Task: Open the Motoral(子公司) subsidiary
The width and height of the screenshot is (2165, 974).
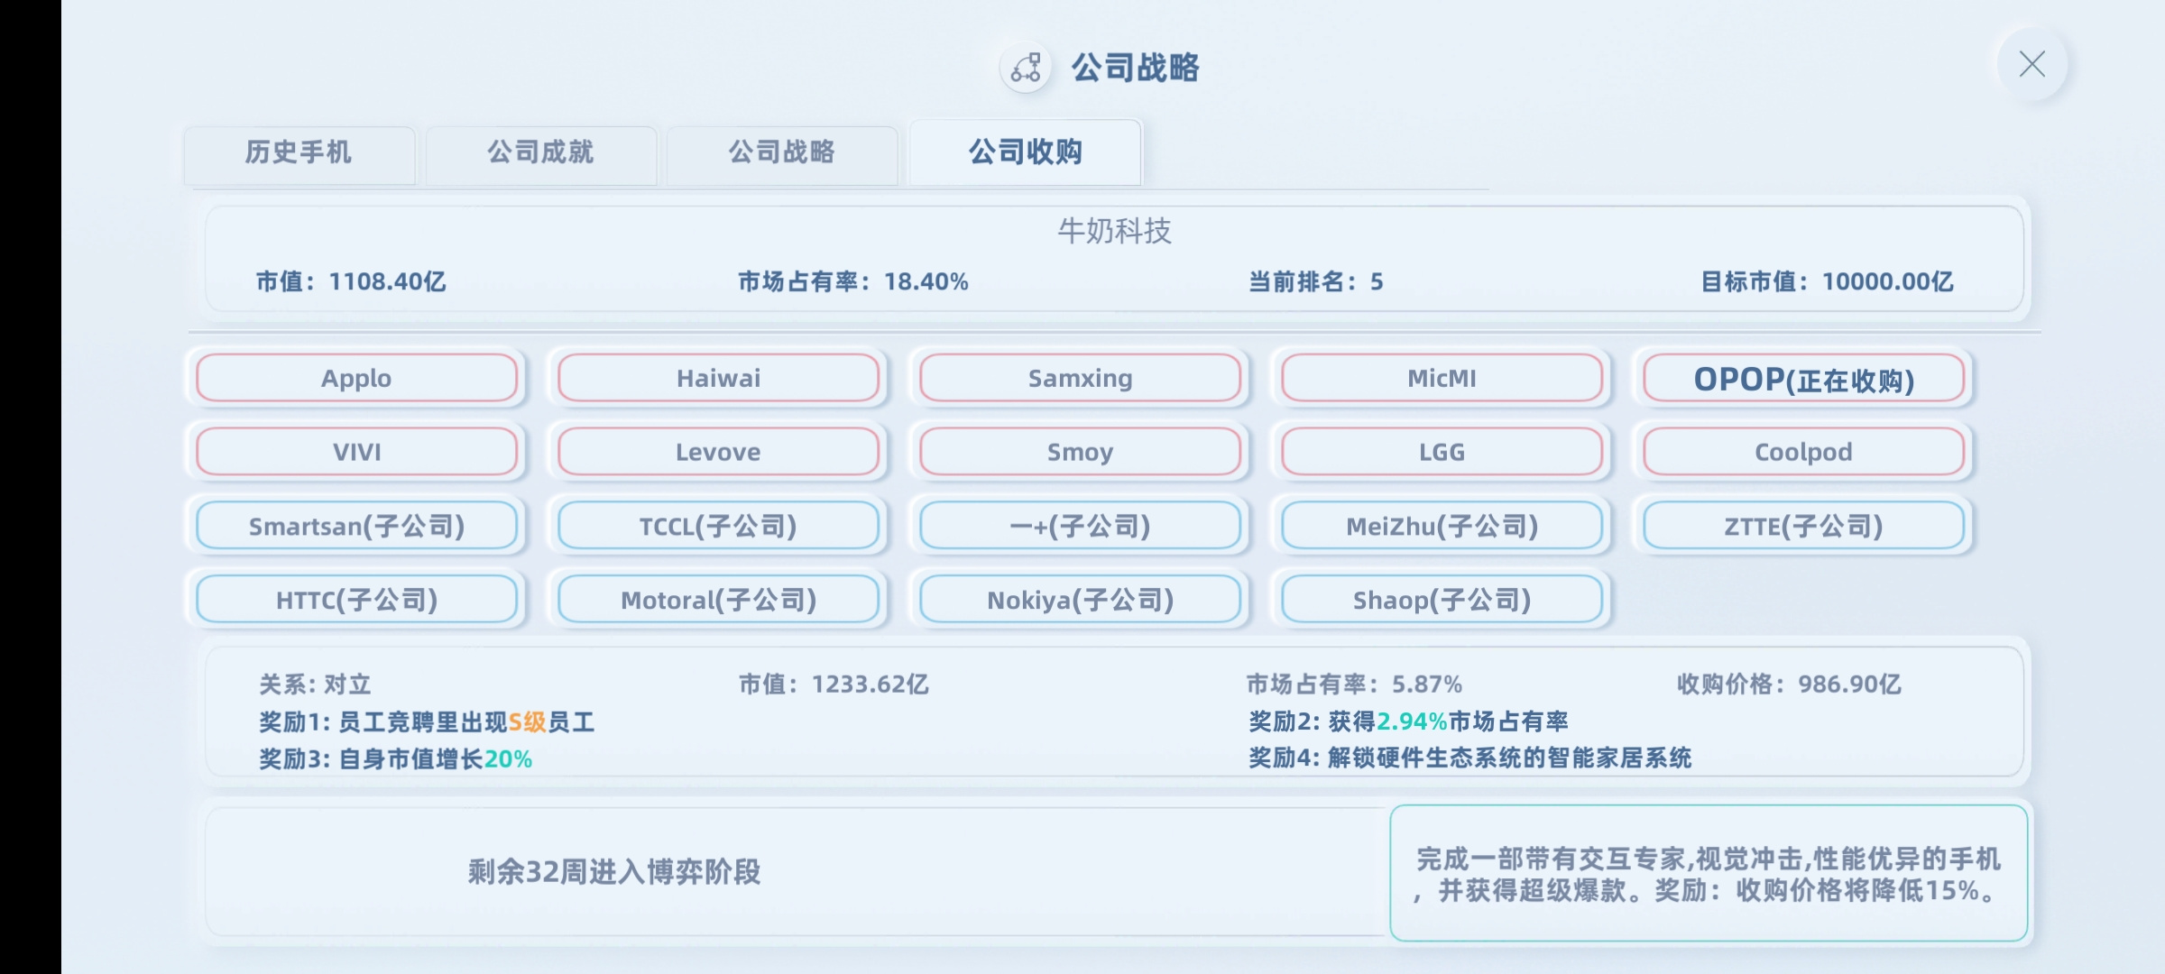Action: (719, 600)
